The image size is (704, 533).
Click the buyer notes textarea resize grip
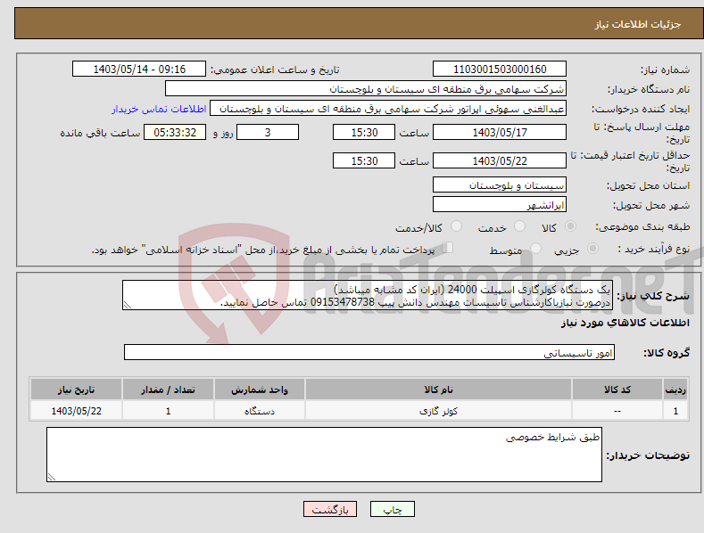[x=52, y=477]
